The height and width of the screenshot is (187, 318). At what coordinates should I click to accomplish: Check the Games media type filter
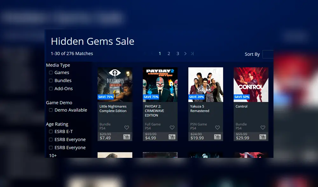click(51, 72)
